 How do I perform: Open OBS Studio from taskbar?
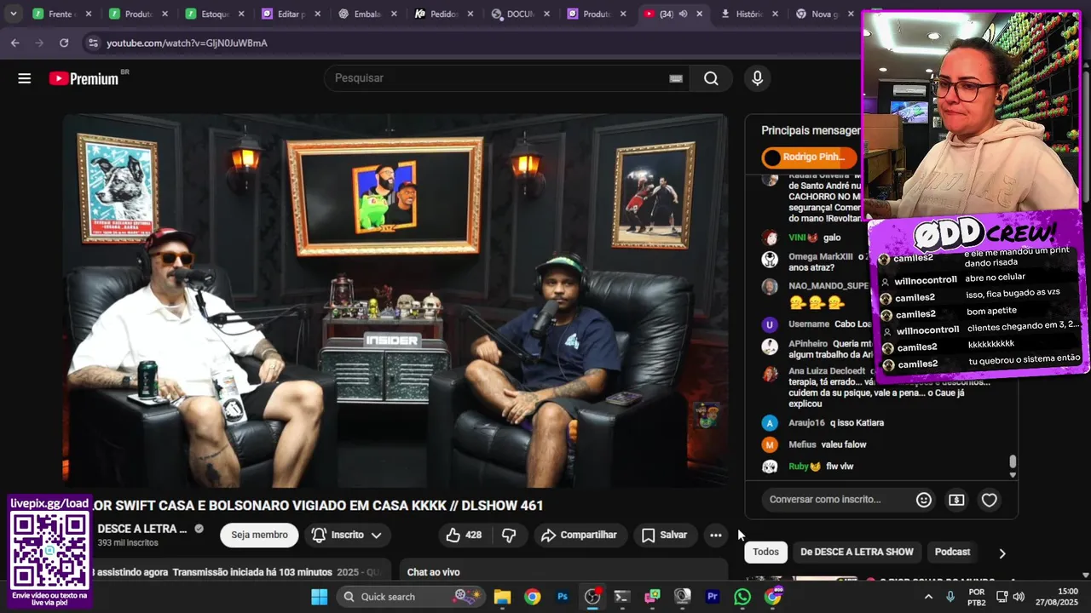click(592, 596)
